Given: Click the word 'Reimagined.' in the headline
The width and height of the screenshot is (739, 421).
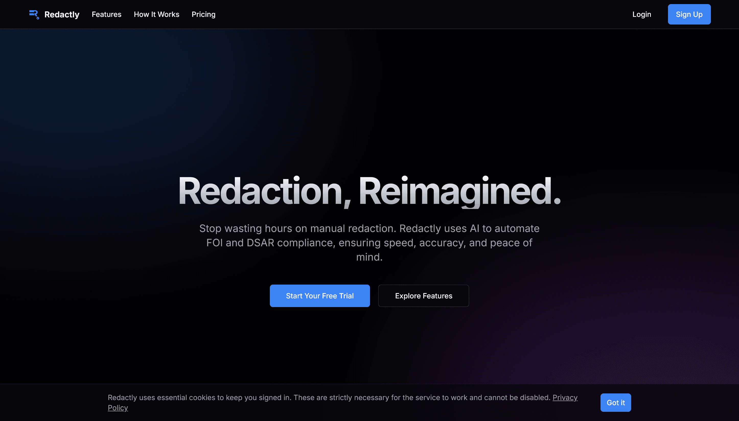Looking at the screenshot, I should 459,191.
